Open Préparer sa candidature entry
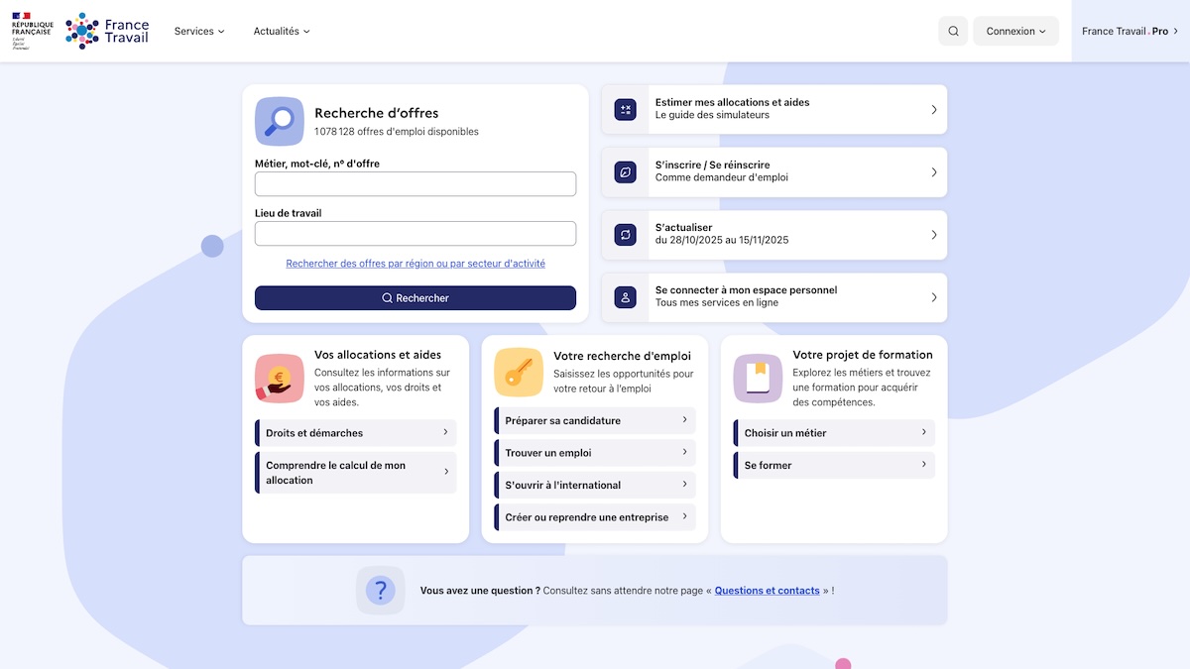This screenshot has height=669, width=1190. click(595, 420)
